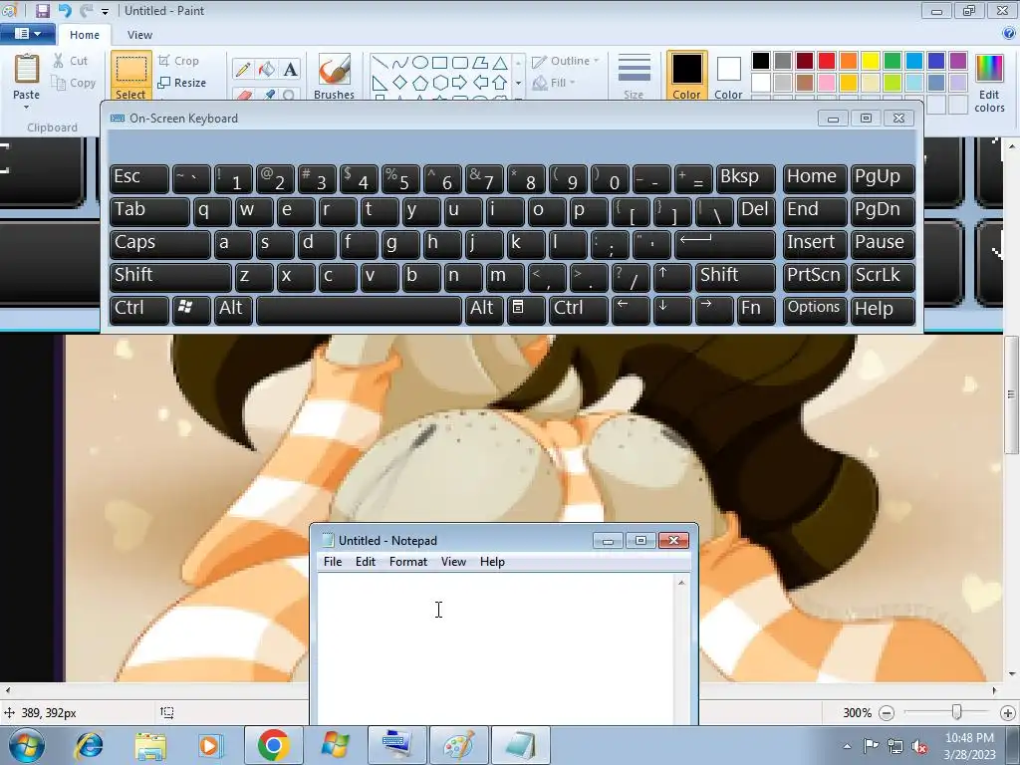Toggle Caps key on On-Screen Keyboard

coord(160,243)
